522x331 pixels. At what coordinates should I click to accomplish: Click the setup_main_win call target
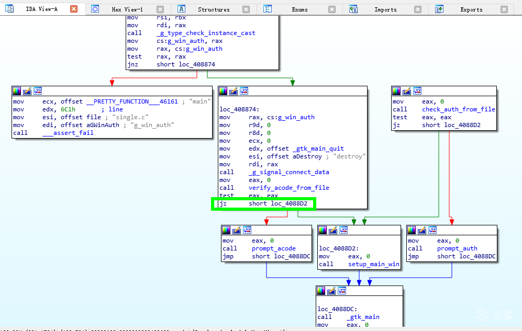374,264
